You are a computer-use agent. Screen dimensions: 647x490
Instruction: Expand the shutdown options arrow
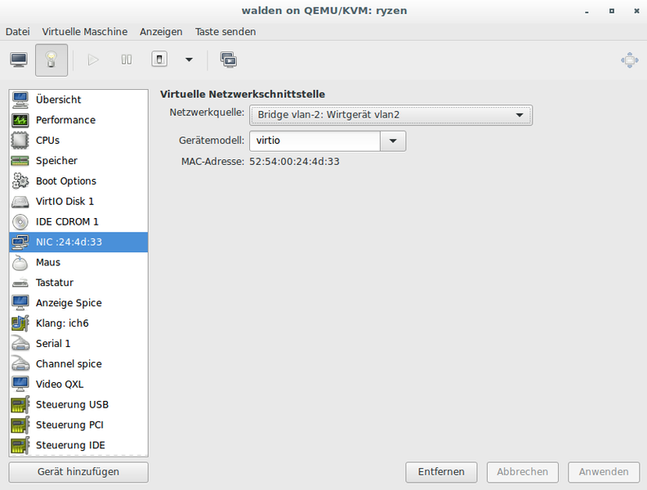(x=189, y=60)
